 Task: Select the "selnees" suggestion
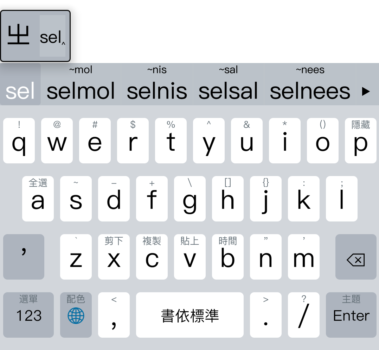(x=310, y=86)
